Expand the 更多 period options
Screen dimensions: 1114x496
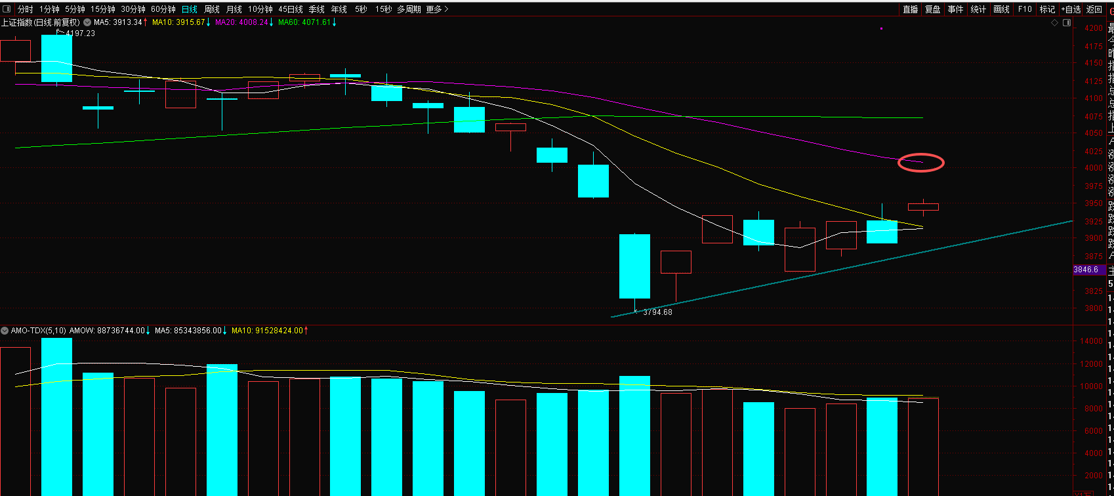[437, 9]
